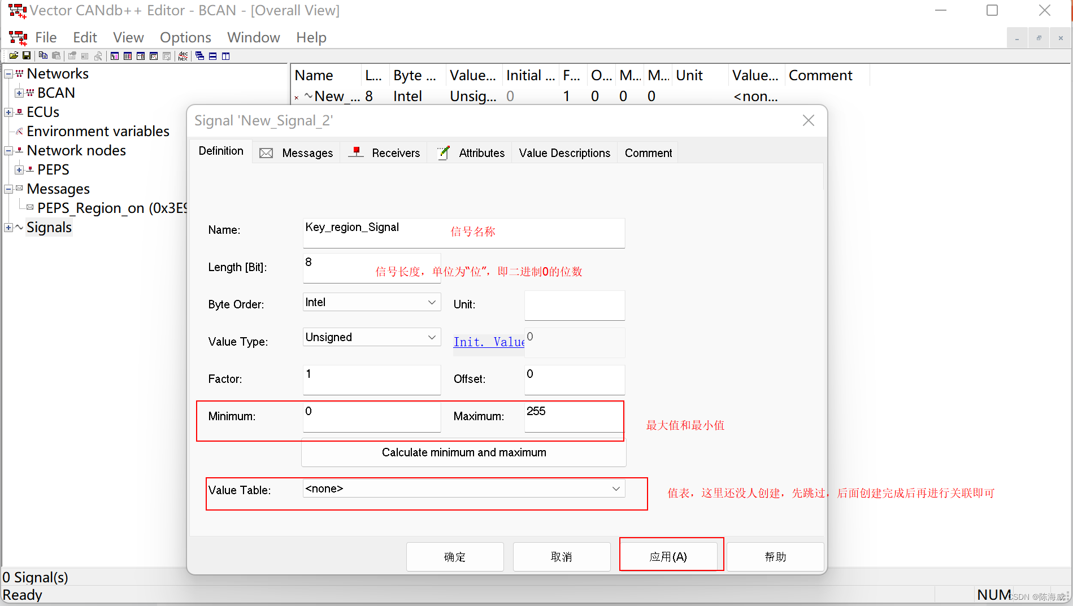This screenshot has width=1073, height=606.
Task: Tile windows horizontally
Action: (x=212, y=55)
